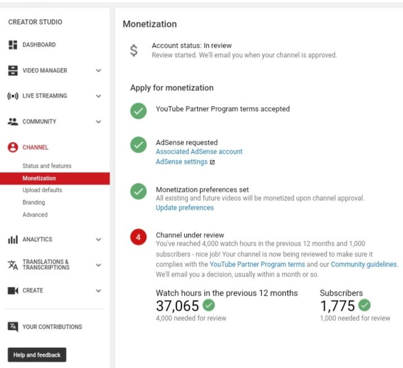Viewport: 403px width, 368px height.
Task: Click the Analytics bar chart icon
Action: coord(13,240)
